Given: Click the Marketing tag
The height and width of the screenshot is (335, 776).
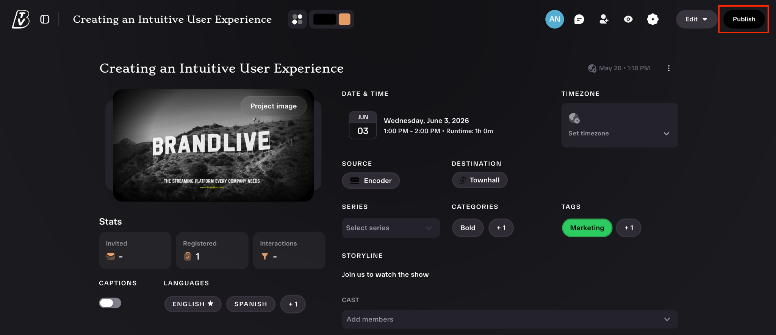Looking at the screenshot, I should click(x=587, y=228).
